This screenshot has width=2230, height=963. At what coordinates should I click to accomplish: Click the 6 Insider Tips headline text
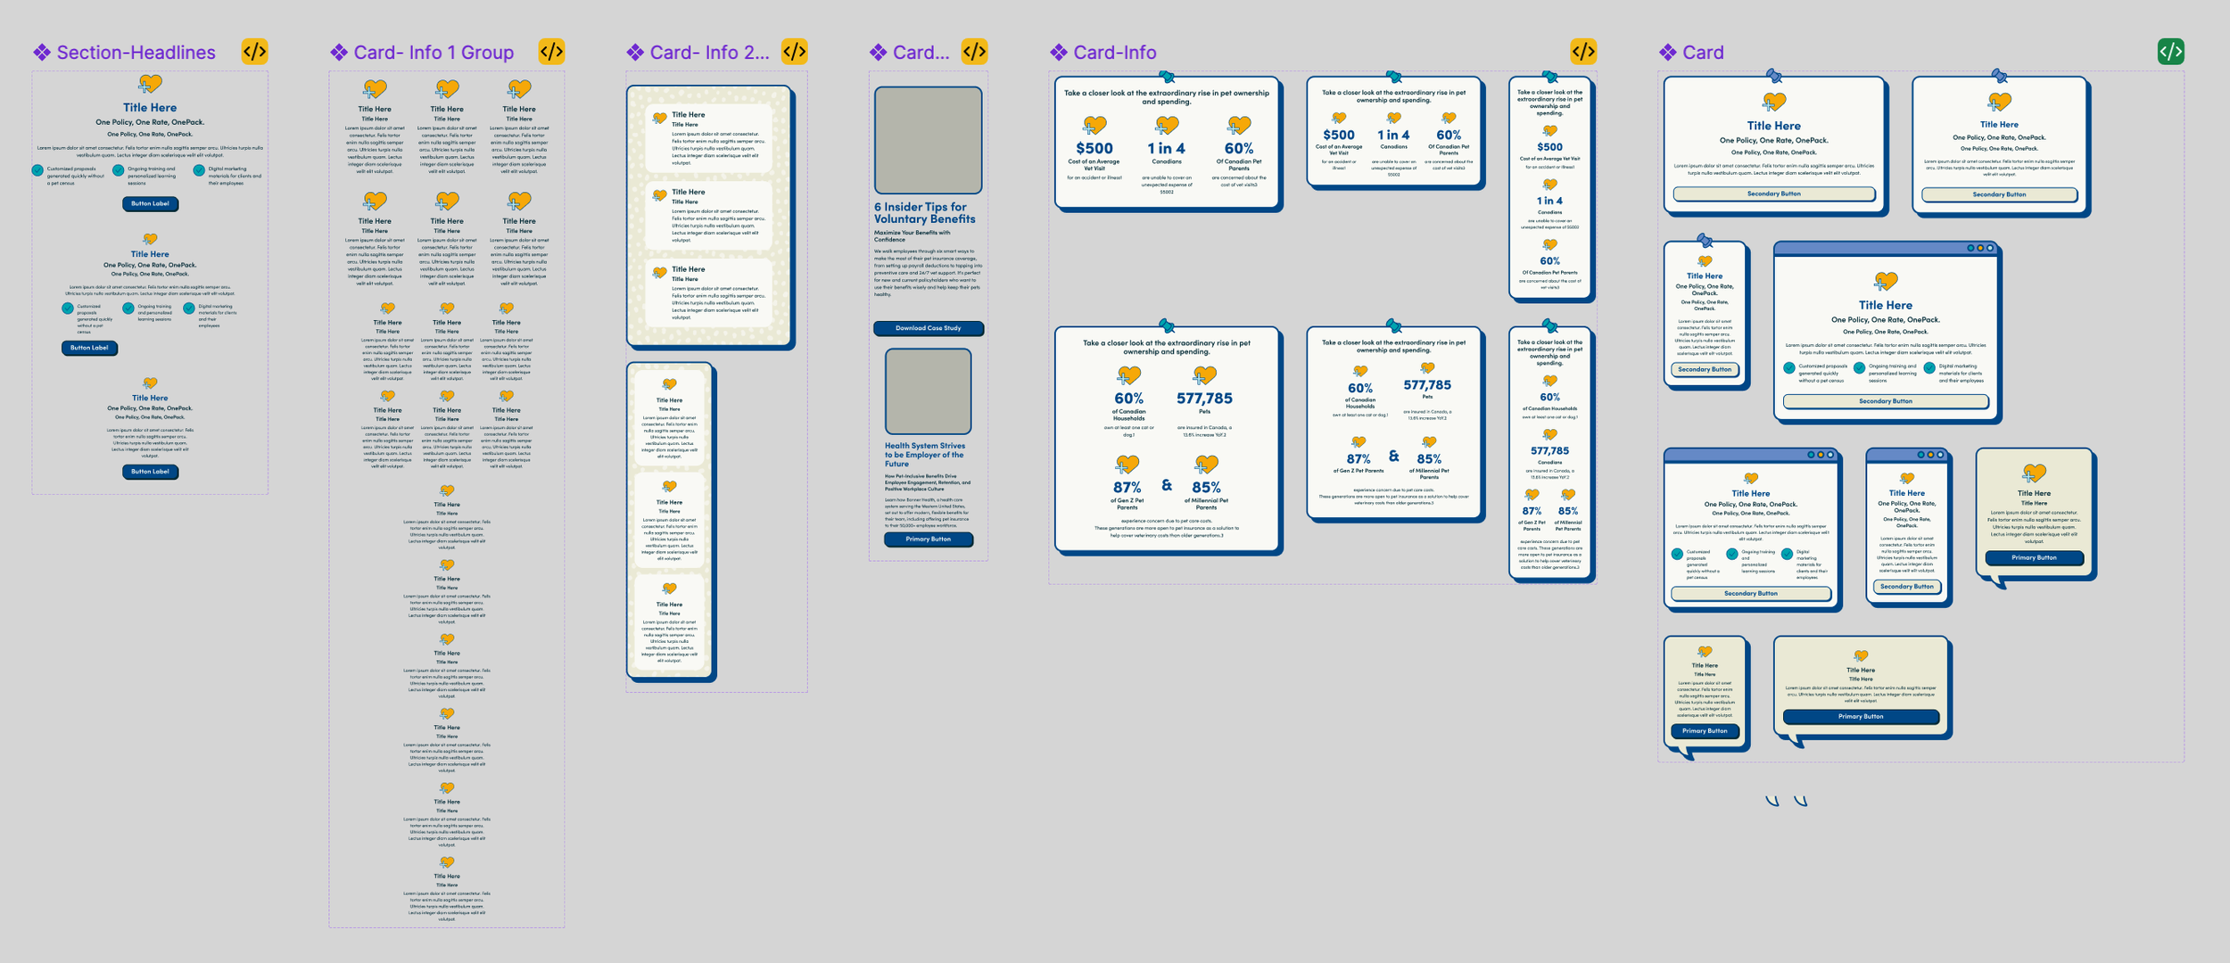[x=924, y=213]
